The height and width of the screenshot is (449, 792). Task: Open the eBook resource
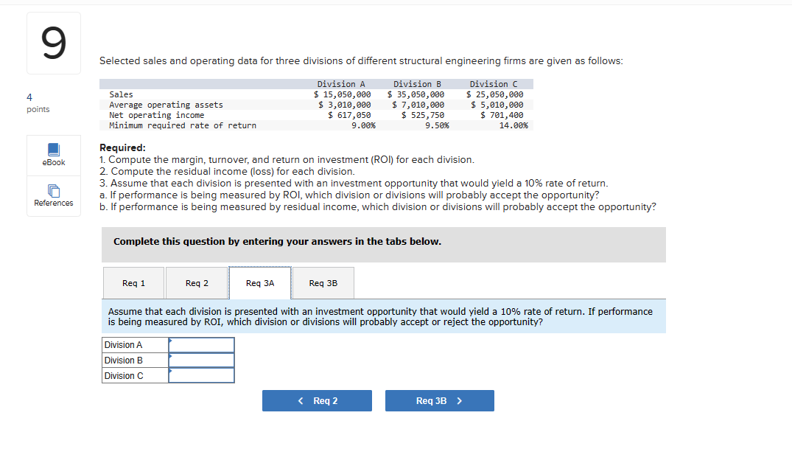click(53, 155)
